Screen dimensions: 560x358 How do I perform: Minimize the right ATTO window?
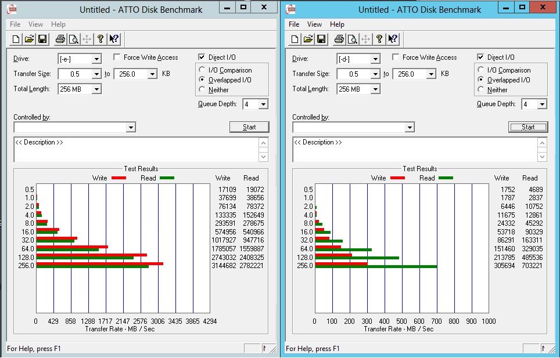(506, 7)
